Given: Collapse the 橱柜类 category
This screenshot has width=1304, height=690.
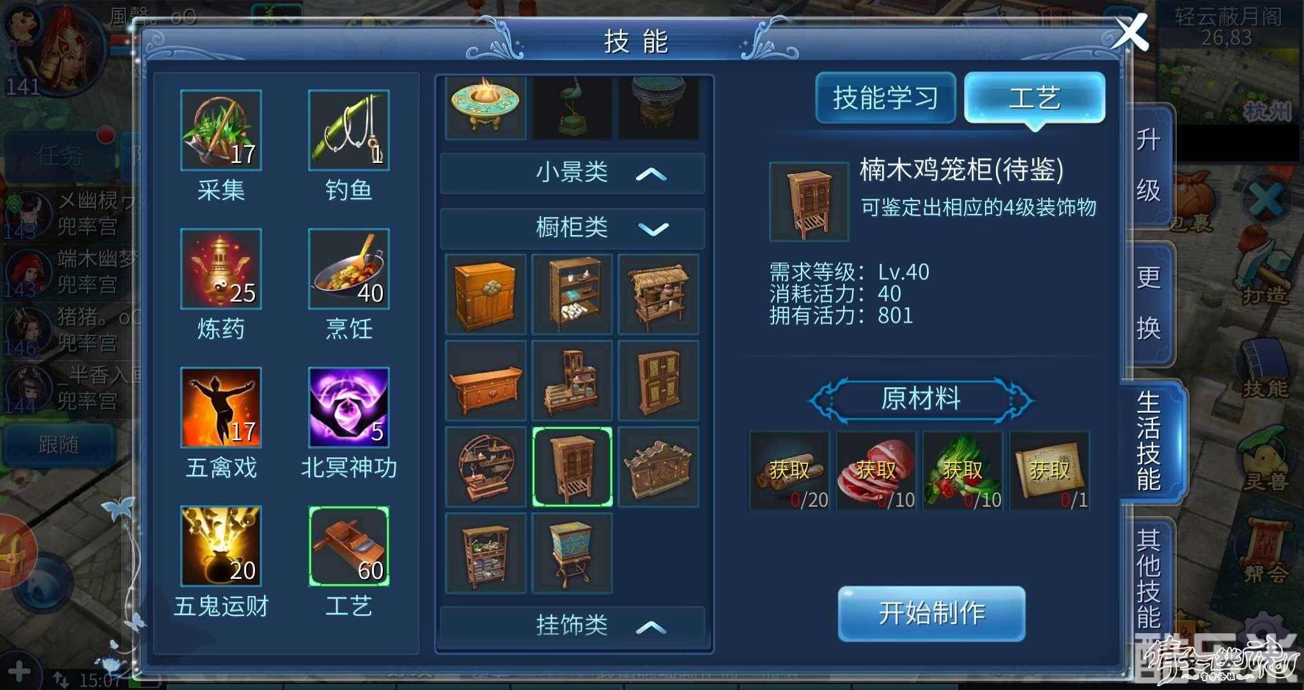Looking at the screenshot, I should click(x=572, y=228).
